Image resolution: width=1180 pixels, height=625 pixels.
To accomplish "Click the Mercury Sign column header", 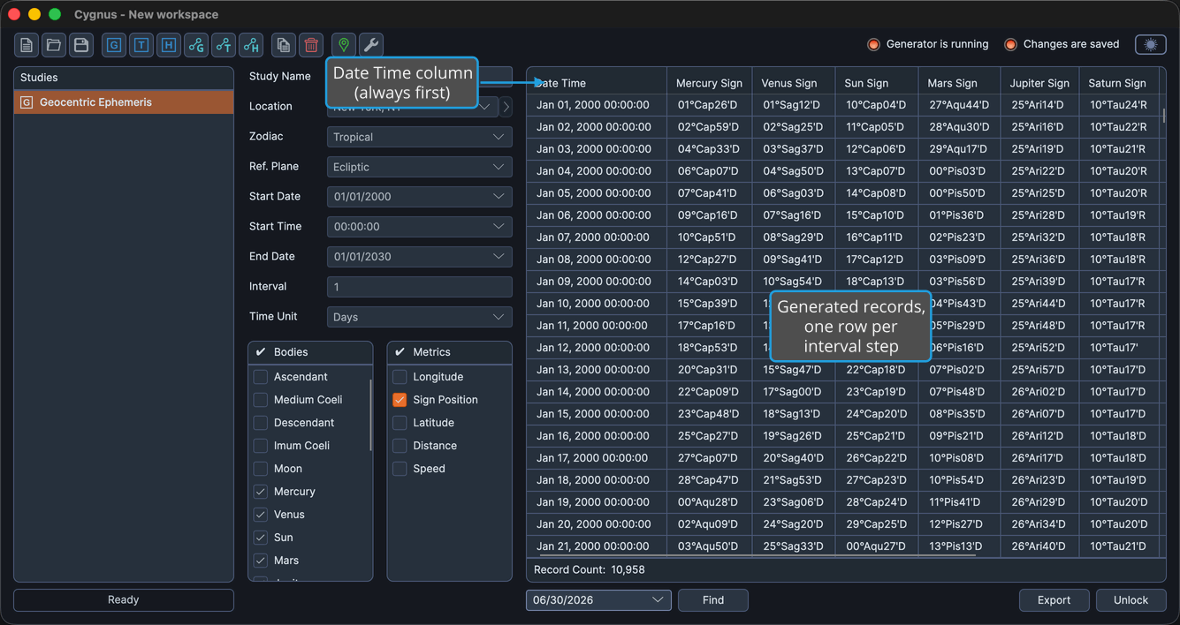I will tap(709, 83).
